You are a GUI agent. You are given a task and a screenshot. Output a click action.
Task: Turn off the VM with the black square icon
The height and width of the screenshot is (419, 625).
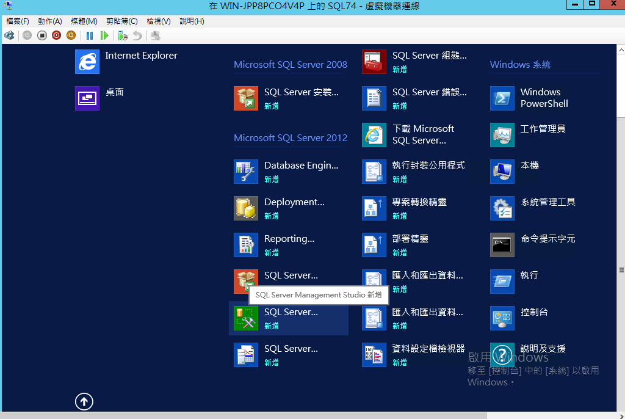tap(42, 35)
